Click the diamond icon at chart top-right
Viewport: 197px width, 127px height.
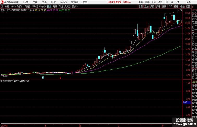[178, 10]
